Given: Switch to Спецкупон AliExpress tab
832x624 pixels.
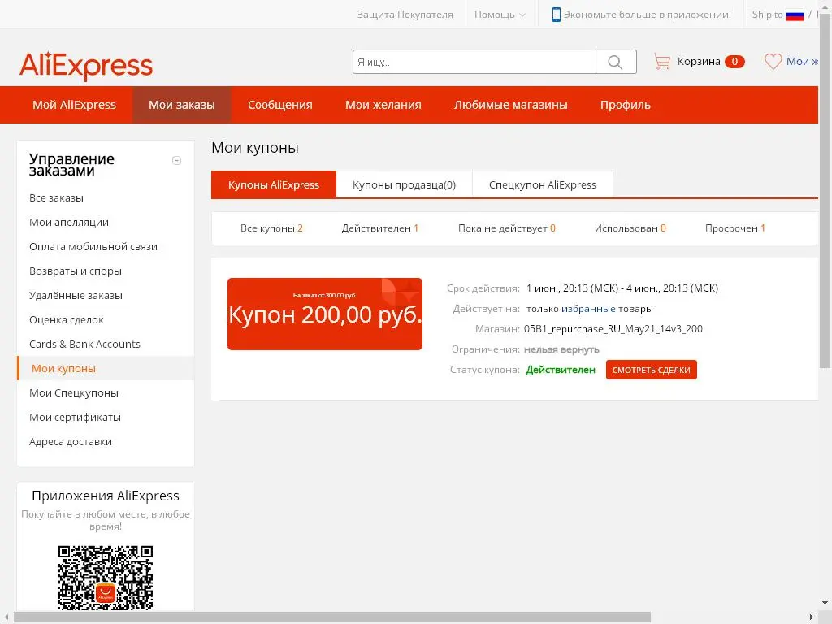Looking at the screenshot, I should tap(542, 184).
